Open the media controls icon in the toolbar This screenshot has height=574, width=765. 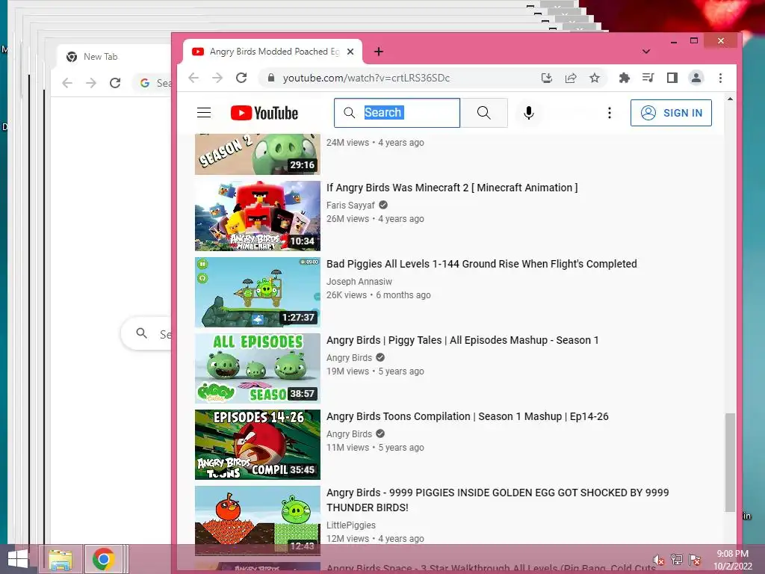pyautogui.click(x=648, y=78)
